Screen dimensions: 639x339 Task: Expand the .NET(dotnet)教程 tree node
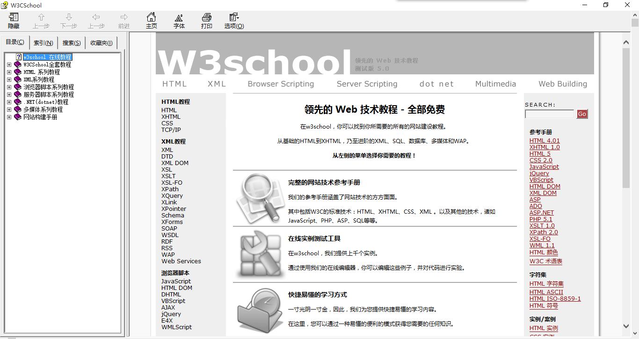(9, 101)
